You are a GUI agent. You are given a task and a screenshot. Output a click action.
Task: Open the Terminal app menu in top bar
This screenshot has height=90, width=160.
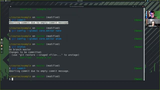[8, 1]
